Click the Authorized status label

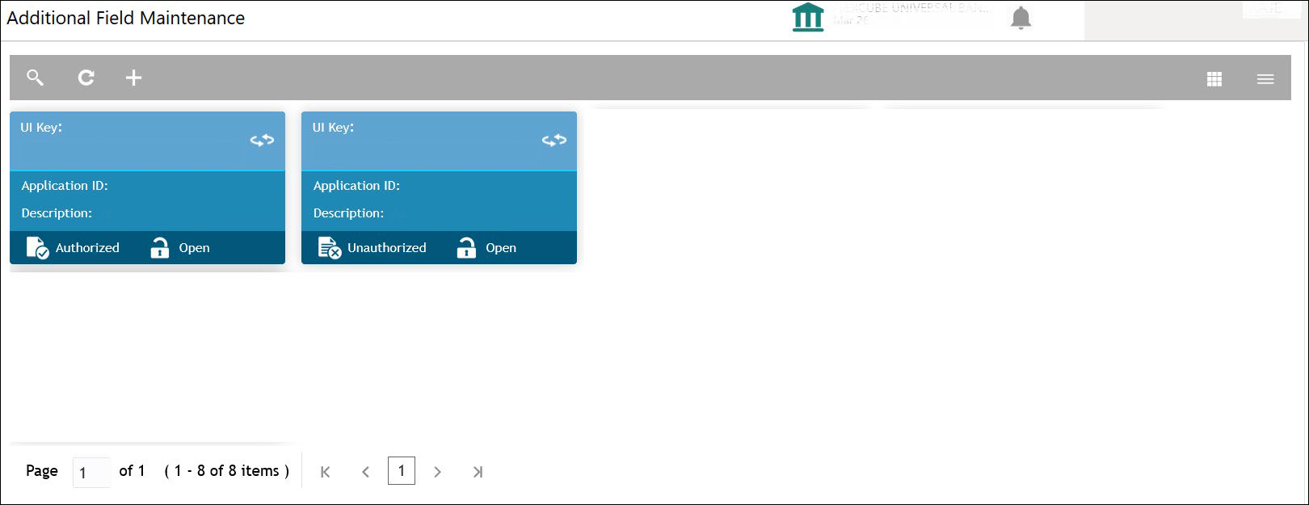click(x=87, y=248)
